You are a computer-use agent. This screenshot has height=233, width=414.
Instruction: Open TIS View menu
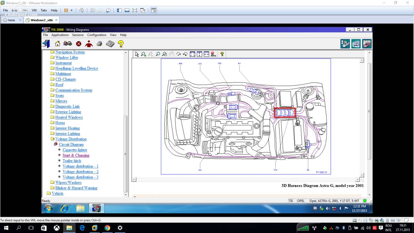click(113, 35)
